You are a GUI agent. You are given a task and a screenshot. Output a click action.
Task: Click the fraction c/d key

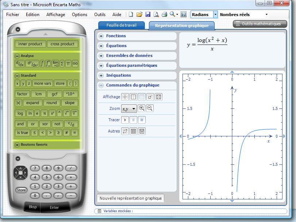tap(71, 124)
